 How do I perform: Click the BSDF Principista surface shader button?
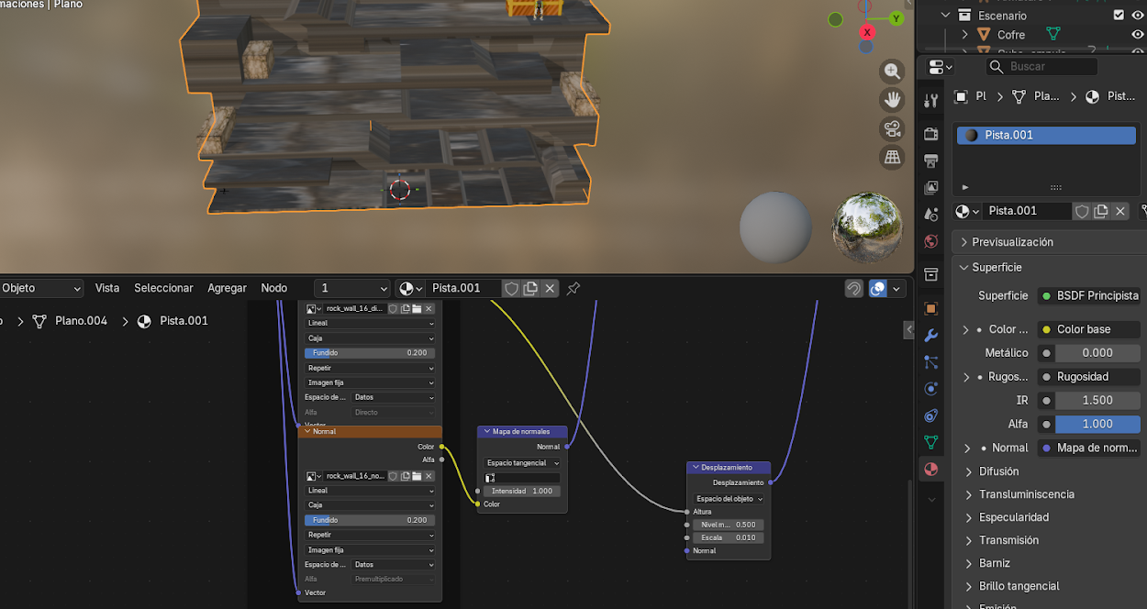(x=1088, y=296)
